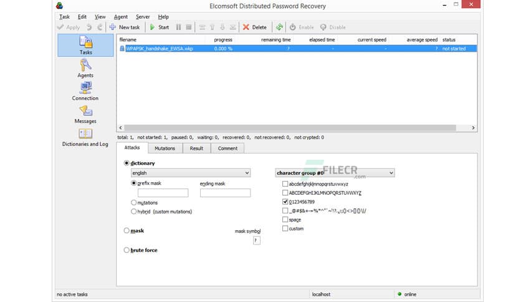Image resolution: width=521 pixels, height=302 pixels.
Task: Click the Disable toolbar button
Action: pos(333,27)
